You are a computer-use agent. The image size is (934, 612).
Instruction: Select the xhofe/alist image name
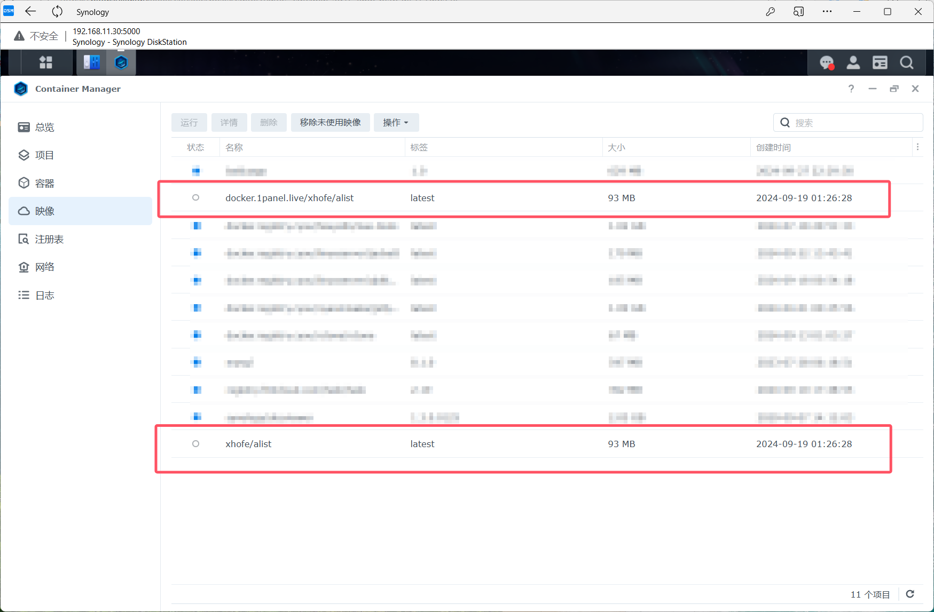pos(248,444)
